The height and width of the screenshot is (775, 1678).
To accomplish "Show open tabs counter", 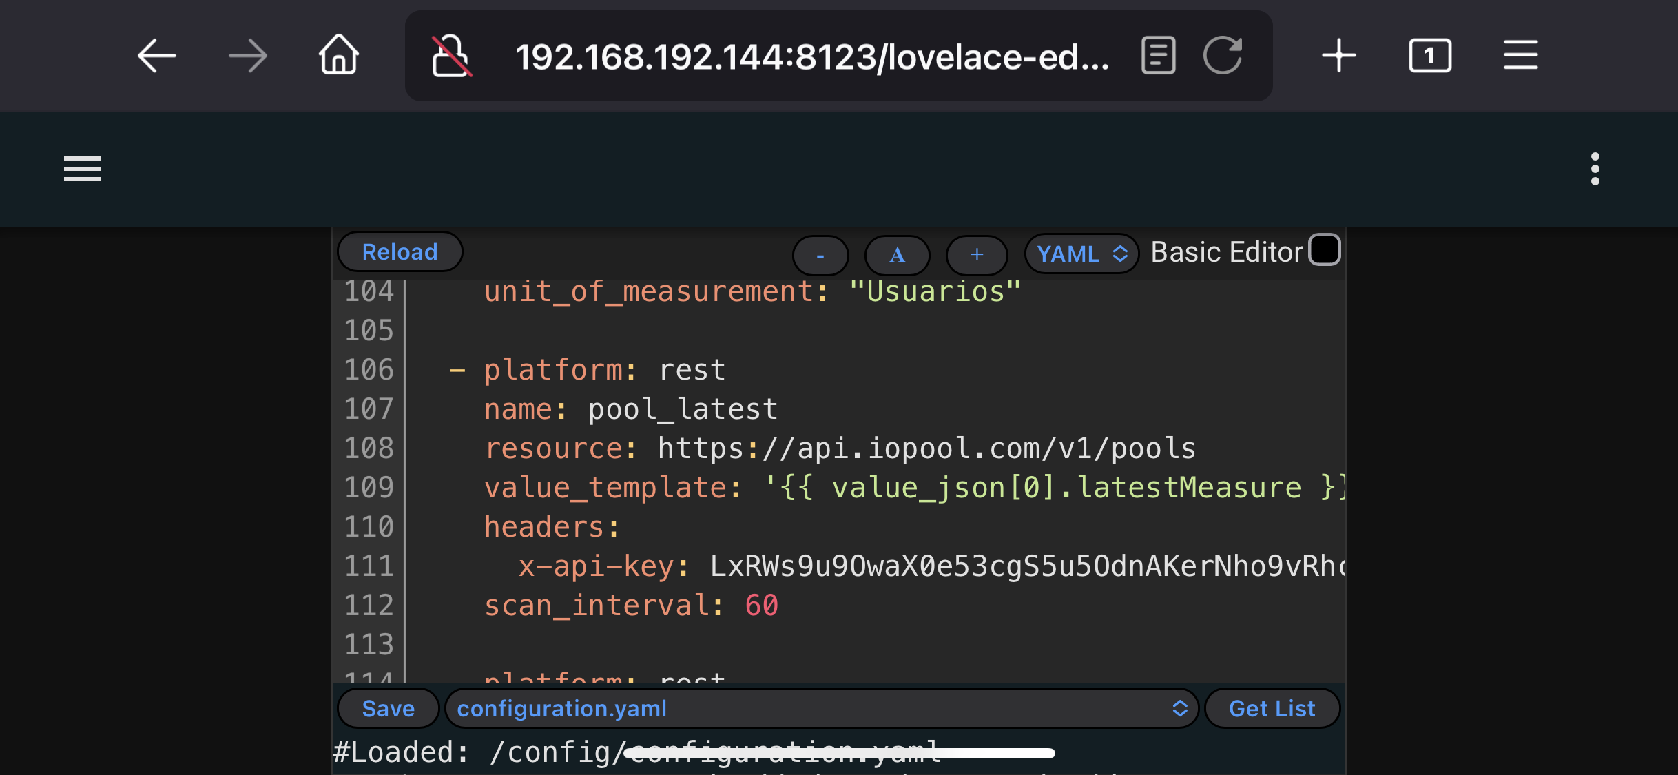I will 1429,56.
